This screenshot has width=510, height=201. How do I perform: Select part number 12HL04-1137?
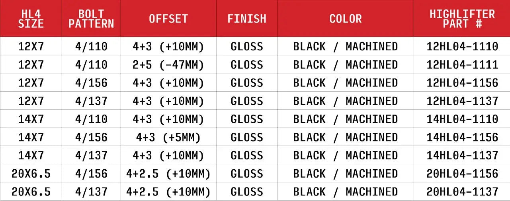tap(462, 101)
